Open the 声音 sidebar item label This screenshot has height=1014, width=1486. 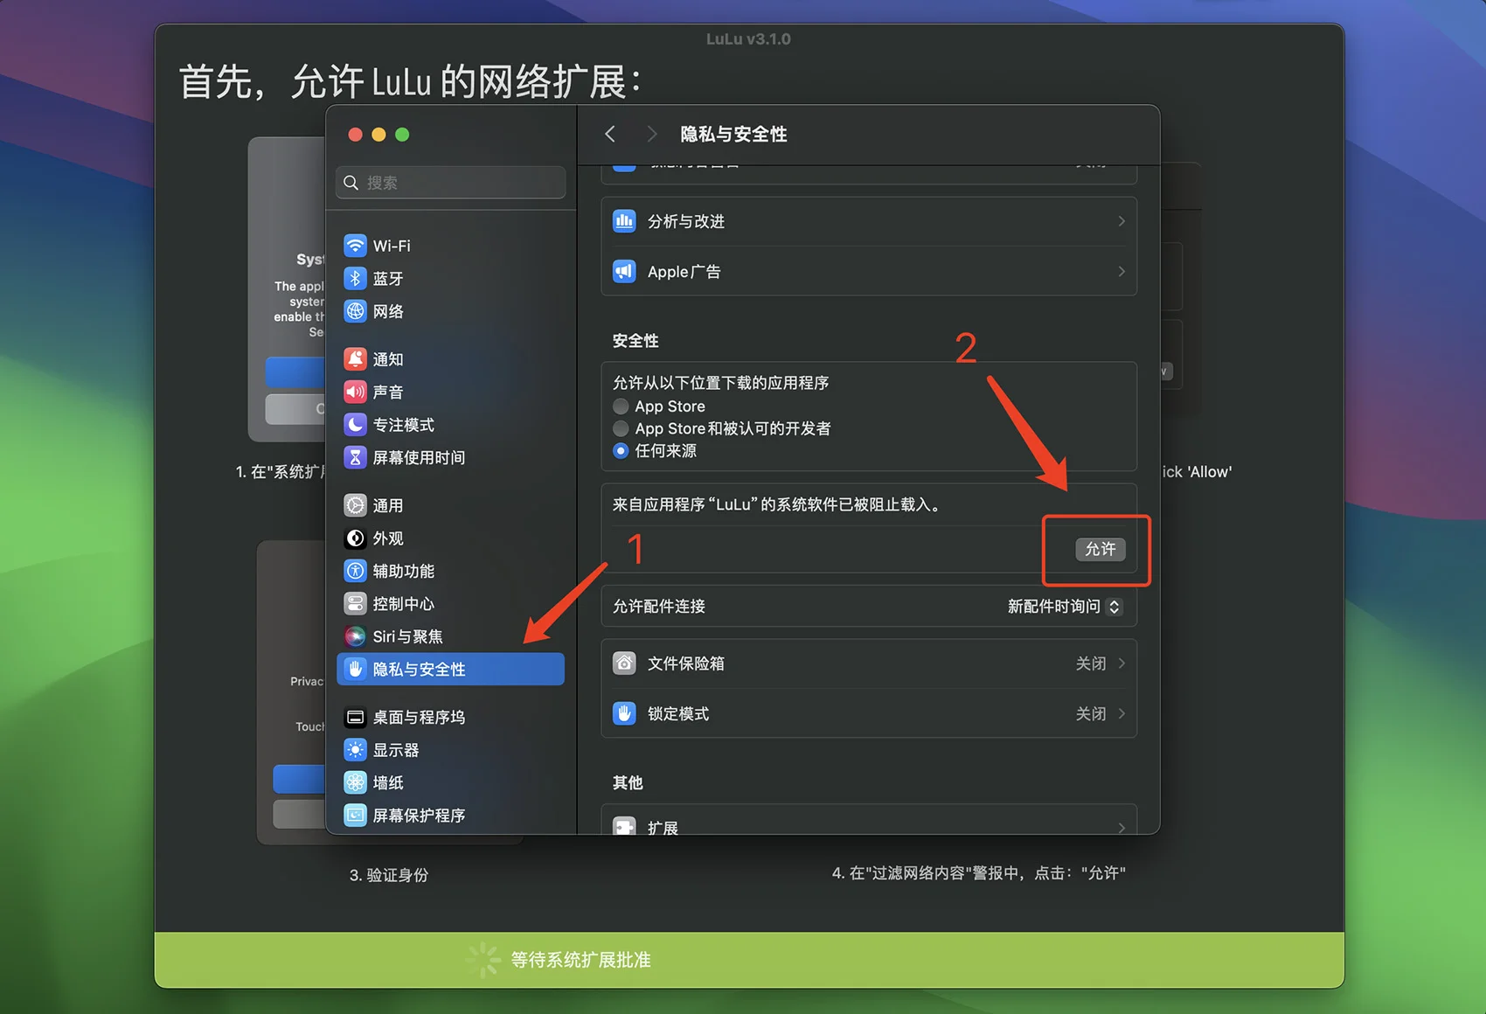click(x=388, y=392)
